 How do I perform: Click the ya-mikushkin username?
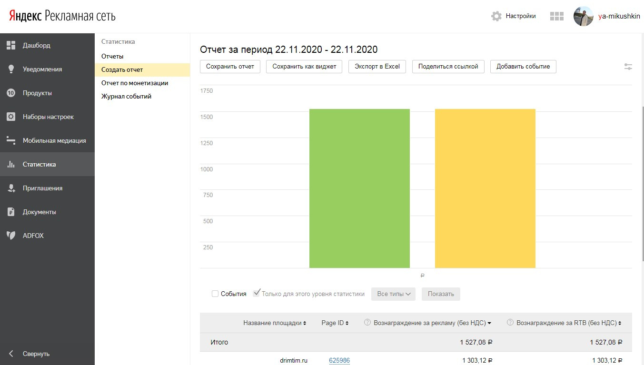[x=619, y=16]
